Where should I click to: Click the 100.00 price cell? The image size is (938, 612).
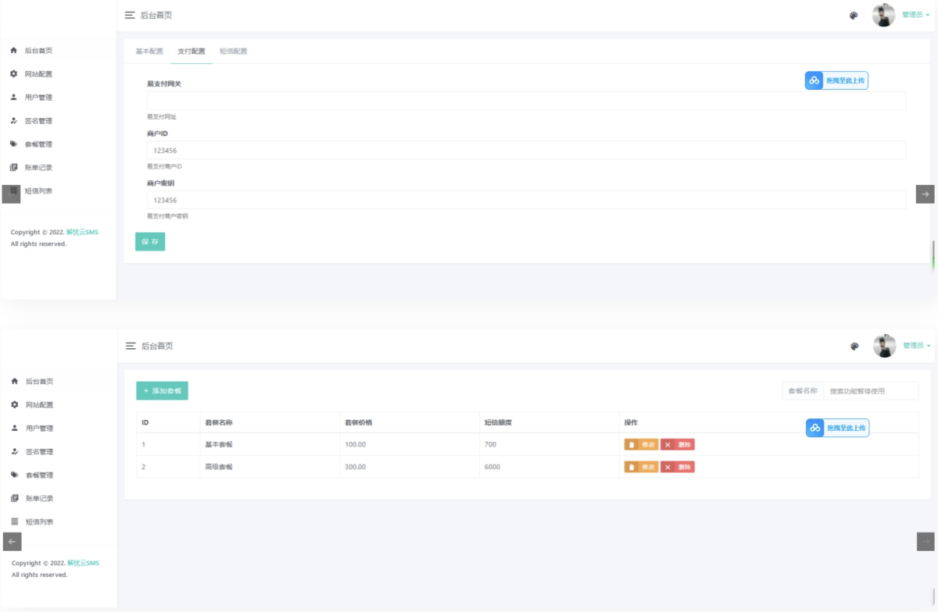tap(410, 444)
